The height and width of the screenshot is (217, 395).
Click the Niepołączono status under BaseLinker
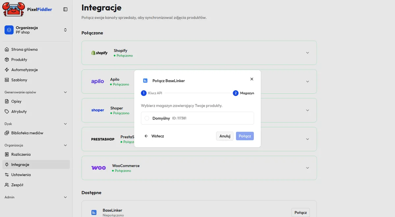pyautogui.click(x=113, y=215)
